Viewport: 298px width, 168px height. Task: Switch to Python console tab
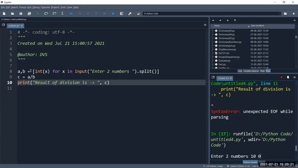pyautogui.click(x=250, y=162)
